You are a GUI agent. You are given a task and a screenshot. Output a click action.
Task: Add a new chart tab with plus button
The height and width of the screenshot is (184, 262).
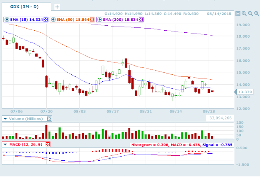click(x=57, y=7)
